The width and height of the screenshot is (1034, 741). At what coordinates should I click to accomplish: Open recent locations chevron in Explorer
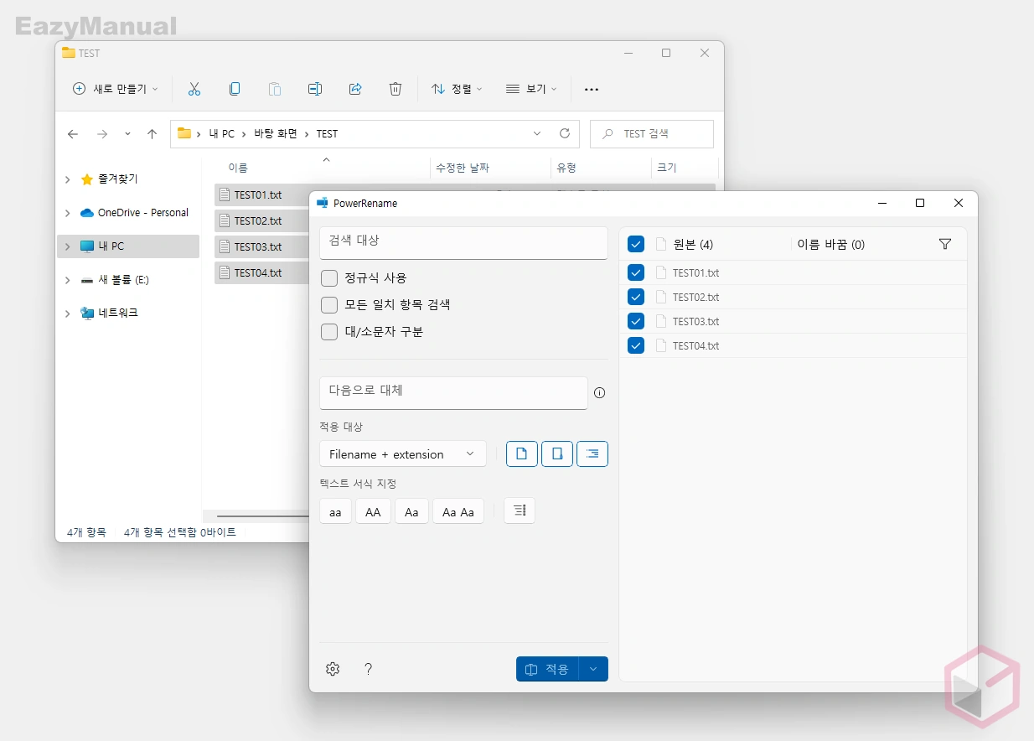(x=127, y=134)
